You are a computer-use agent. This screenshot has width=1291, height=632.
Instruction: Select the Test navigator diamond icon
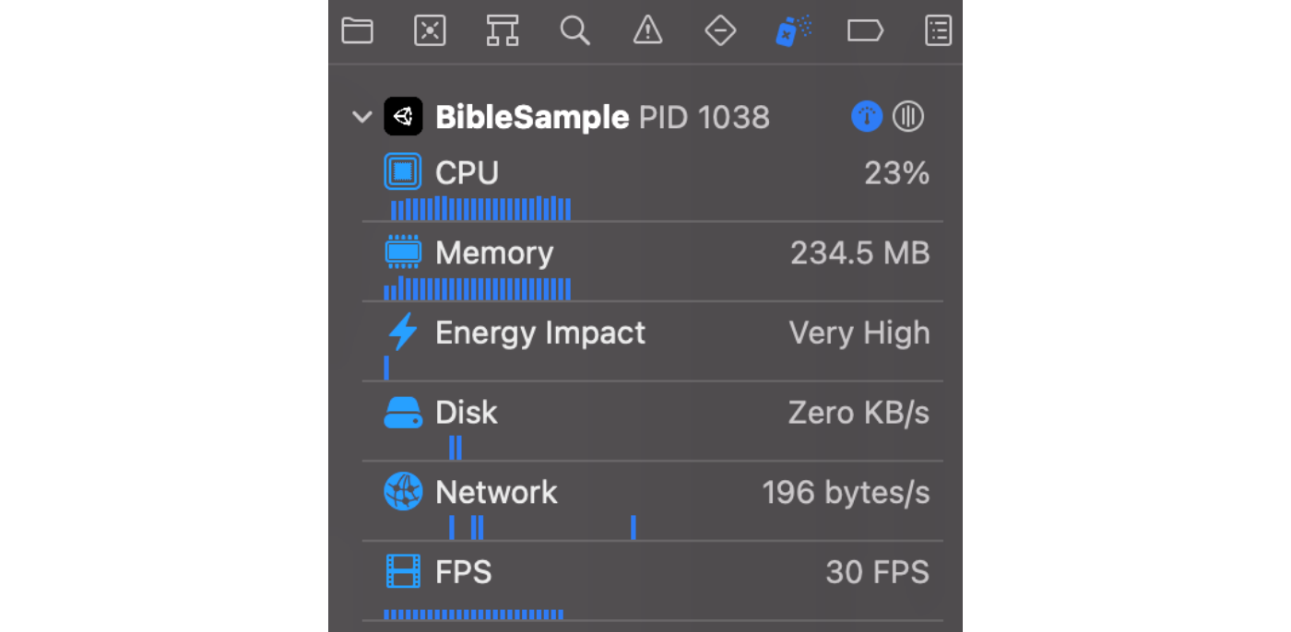pos(719,30)
